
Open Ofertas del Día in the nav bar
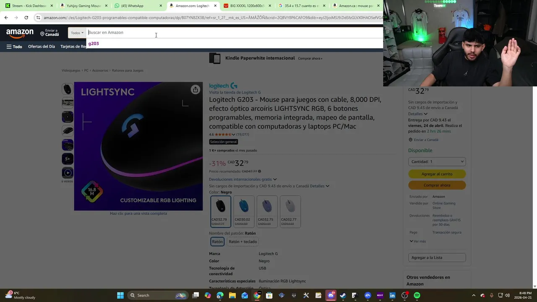42,47
